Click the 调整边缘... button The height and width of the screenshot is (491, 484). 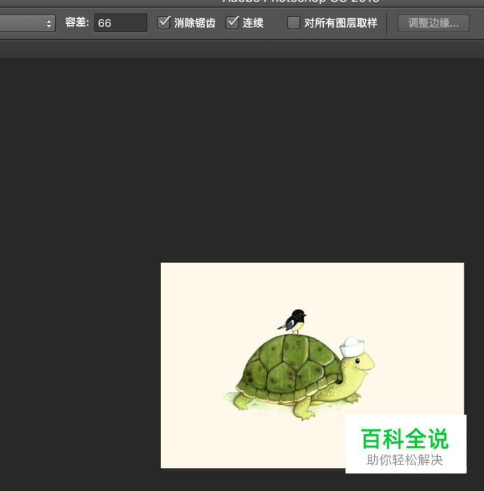(x=434, y=23)
